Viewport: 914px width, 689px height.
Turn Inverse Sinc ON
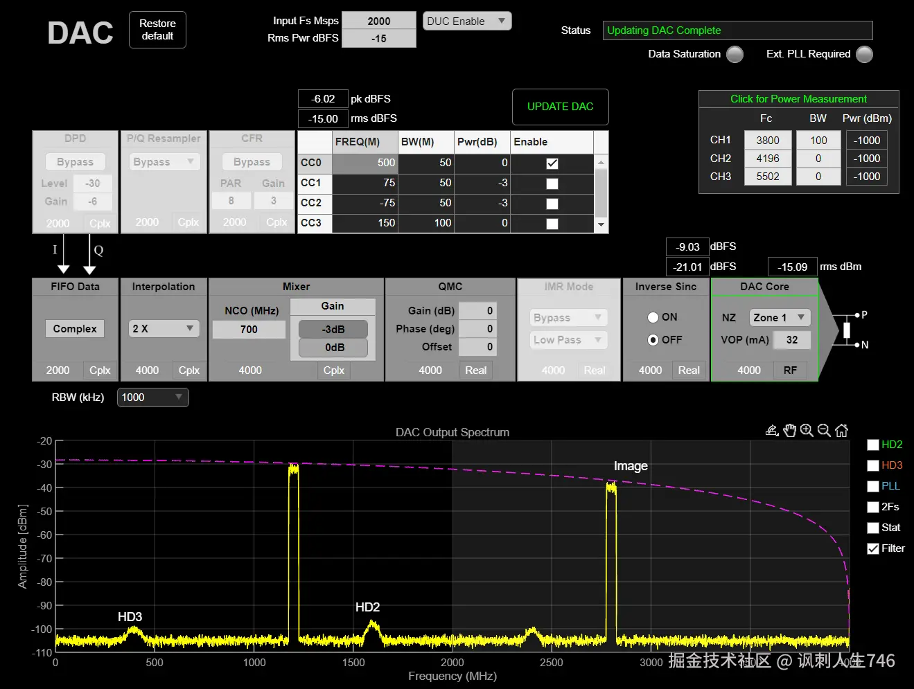[653, 317]
